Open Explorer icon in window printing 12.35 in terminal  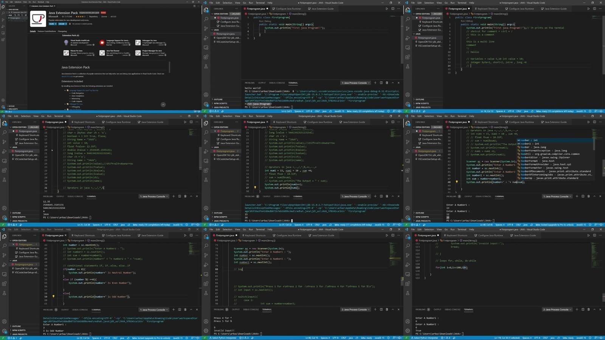(5, 123)
